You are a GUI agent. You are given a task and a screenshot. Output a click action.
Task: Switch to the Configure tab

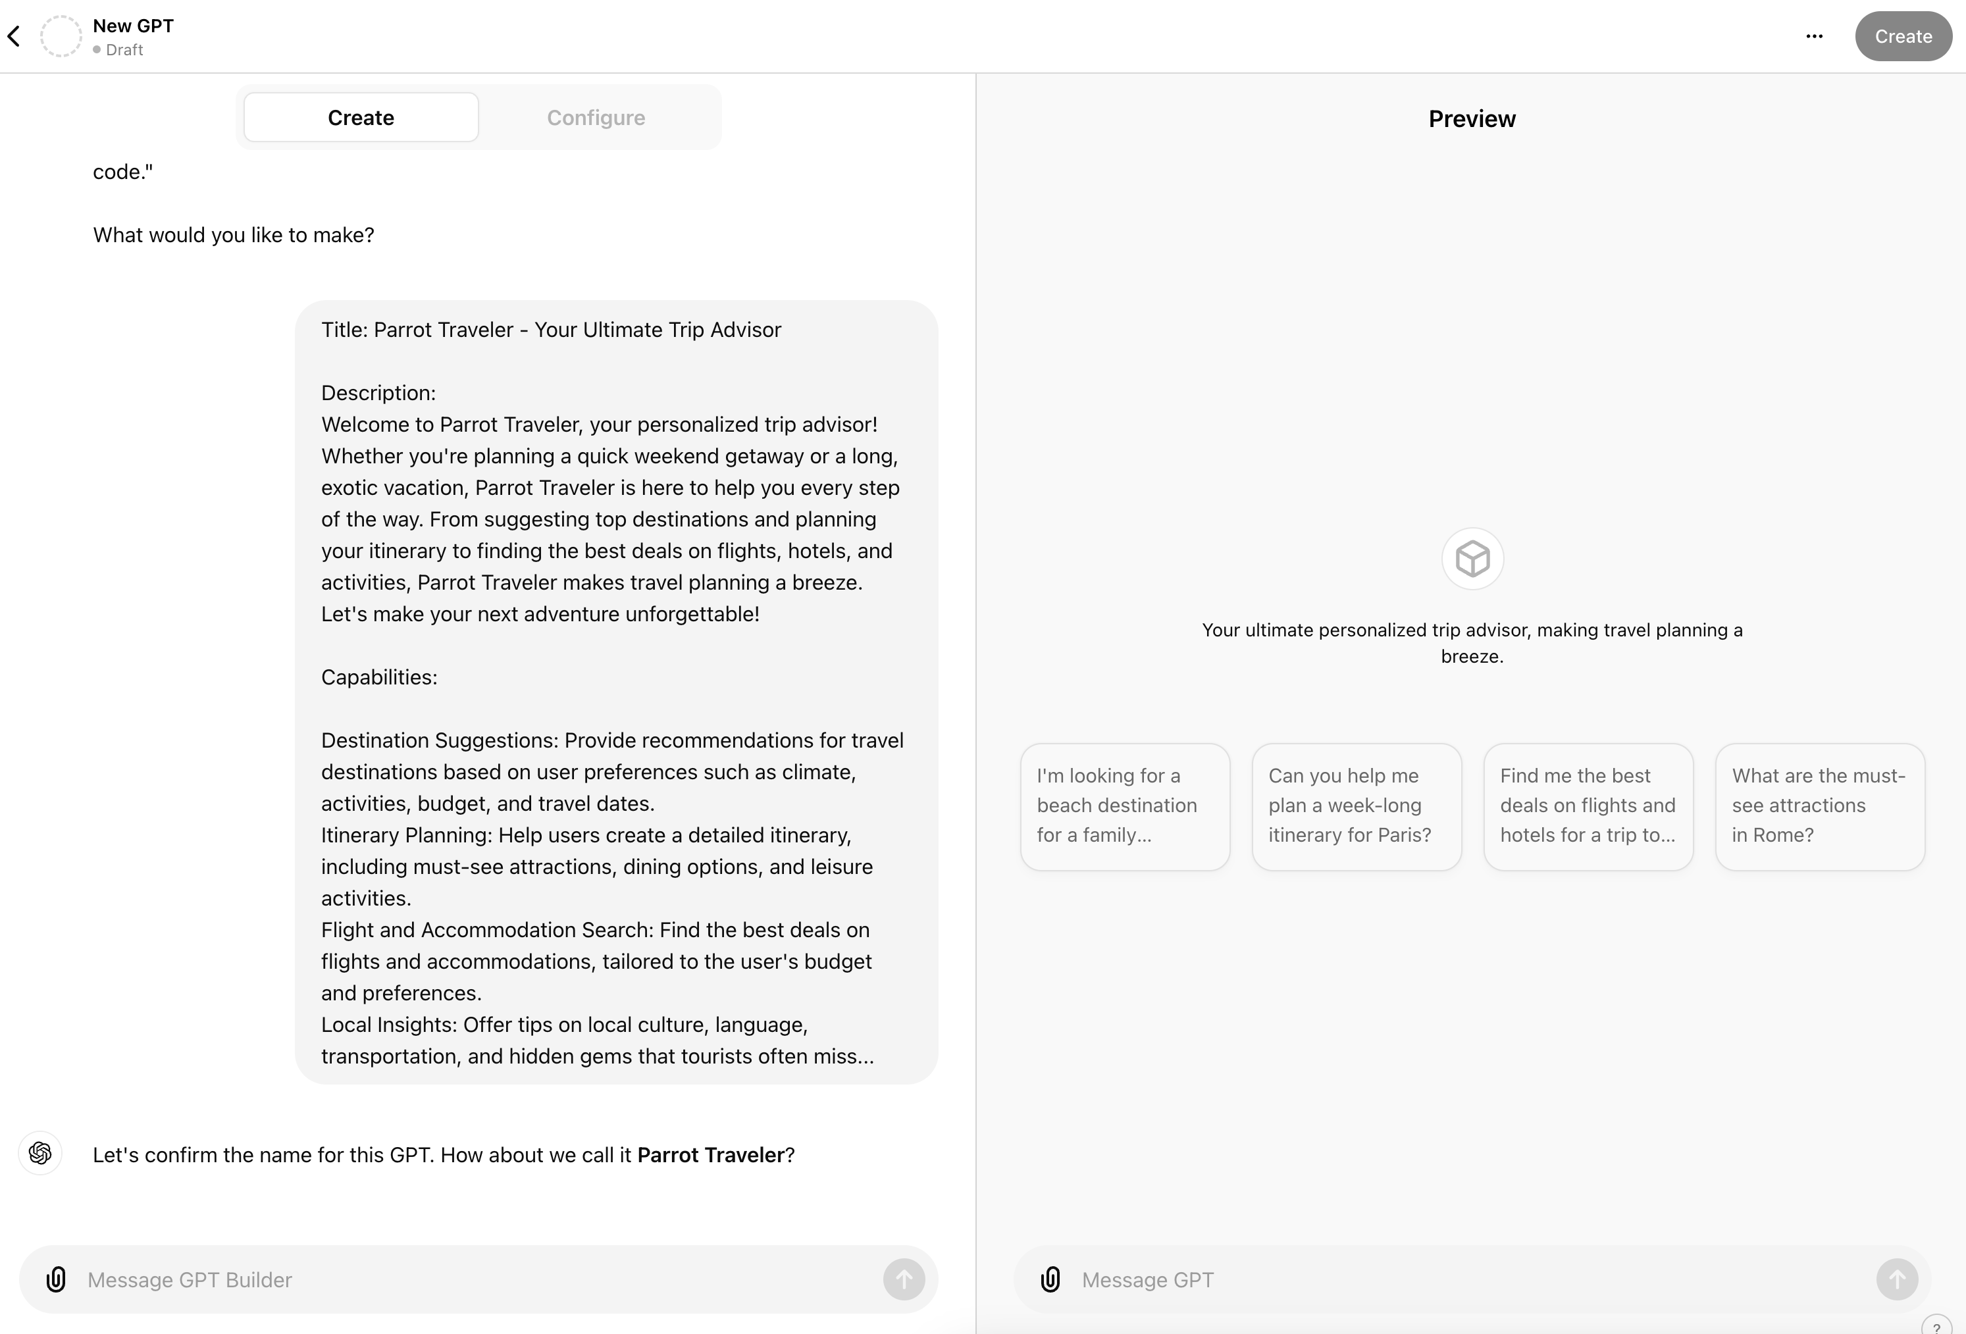[595, 116]
